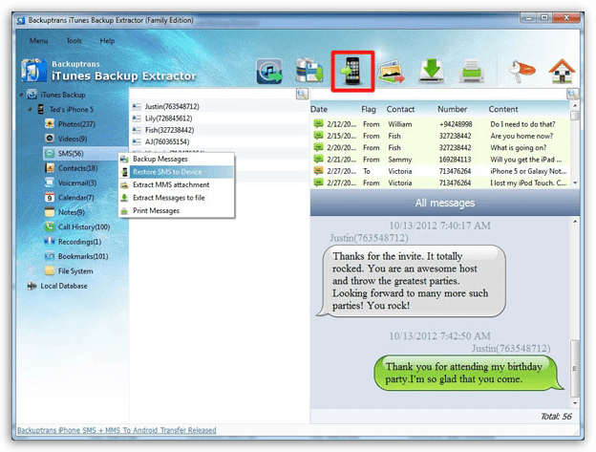Click the database backup toolbar icon

click(309, 71)
